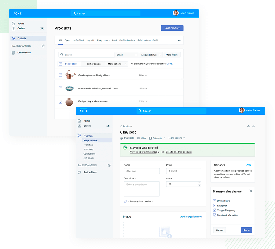Click the Home icon in back window sidebar
Screen dimensions: 275x249
(x=13, y=23)
